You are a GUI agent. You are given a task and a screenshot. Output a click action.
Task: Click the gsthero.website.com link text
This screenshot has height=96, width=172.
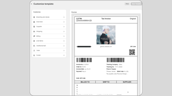106,47
